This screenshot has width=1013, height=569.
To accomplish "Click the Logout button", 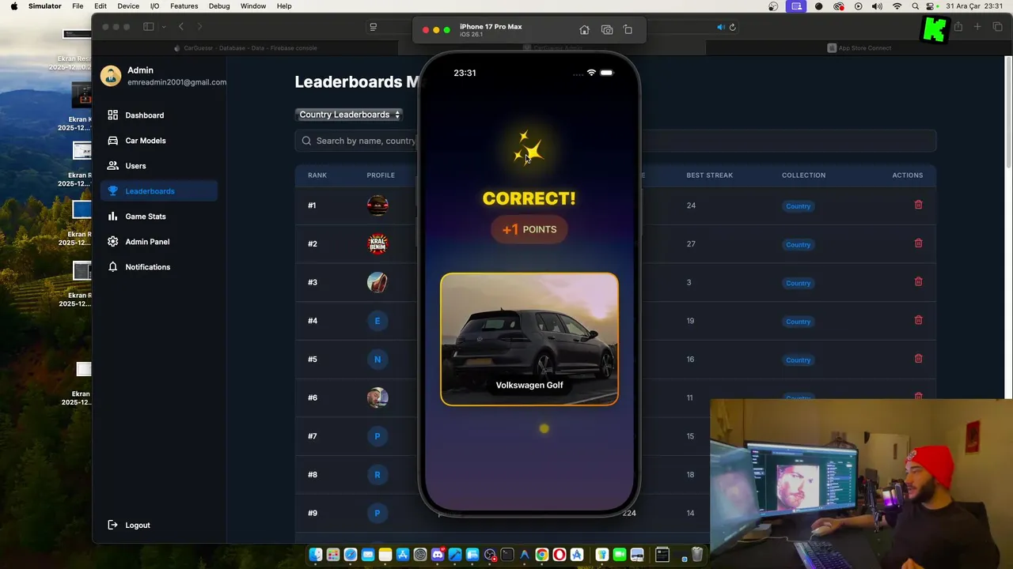I will pos(128,526).
